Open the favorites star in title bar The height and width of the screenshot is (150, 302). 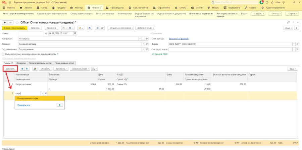(x=272, y=2)
